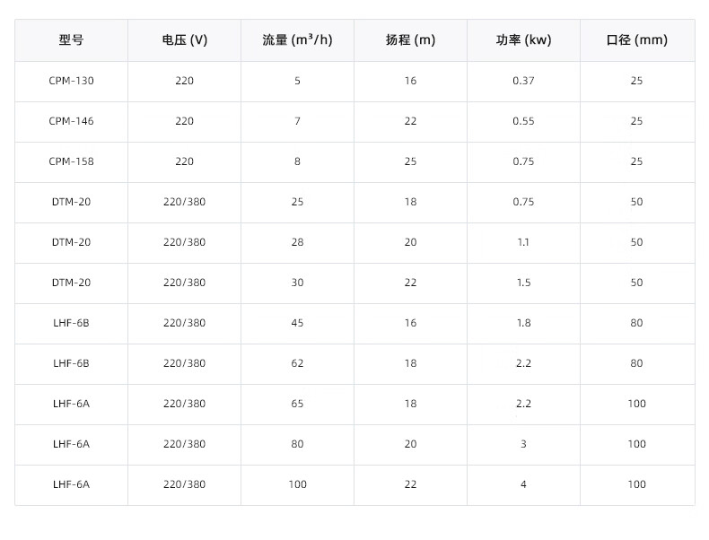Select the flow value 65 cell

pyautogui.click(x=297, y=404)
